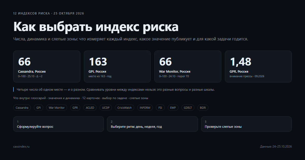Click the 12 ИНДЕКСОВ РИСКА date overline
The image size is (305, 160).
click(49, 13)
